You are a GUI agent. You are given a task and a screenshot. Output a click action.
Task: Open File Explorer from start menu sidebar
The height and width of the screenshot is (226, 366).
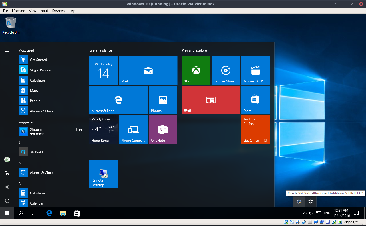7,173
